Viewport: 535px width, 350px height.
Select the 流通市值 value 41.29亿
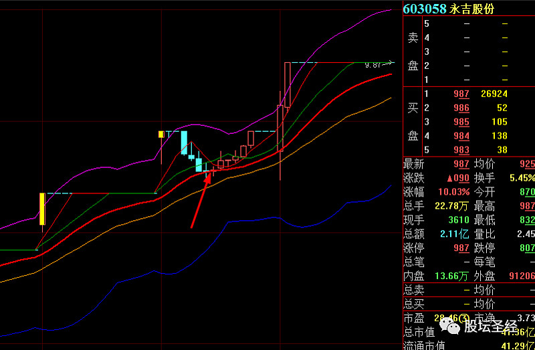coord(518,345)
